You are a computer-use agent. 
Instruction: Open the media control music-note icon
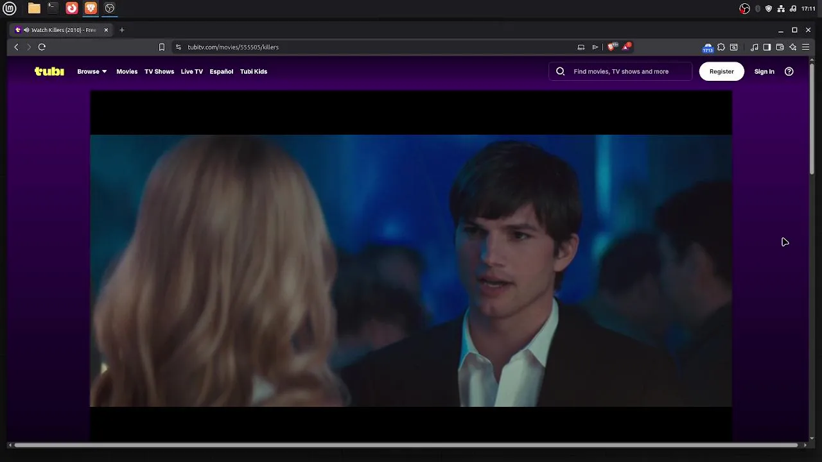(755, 47)
